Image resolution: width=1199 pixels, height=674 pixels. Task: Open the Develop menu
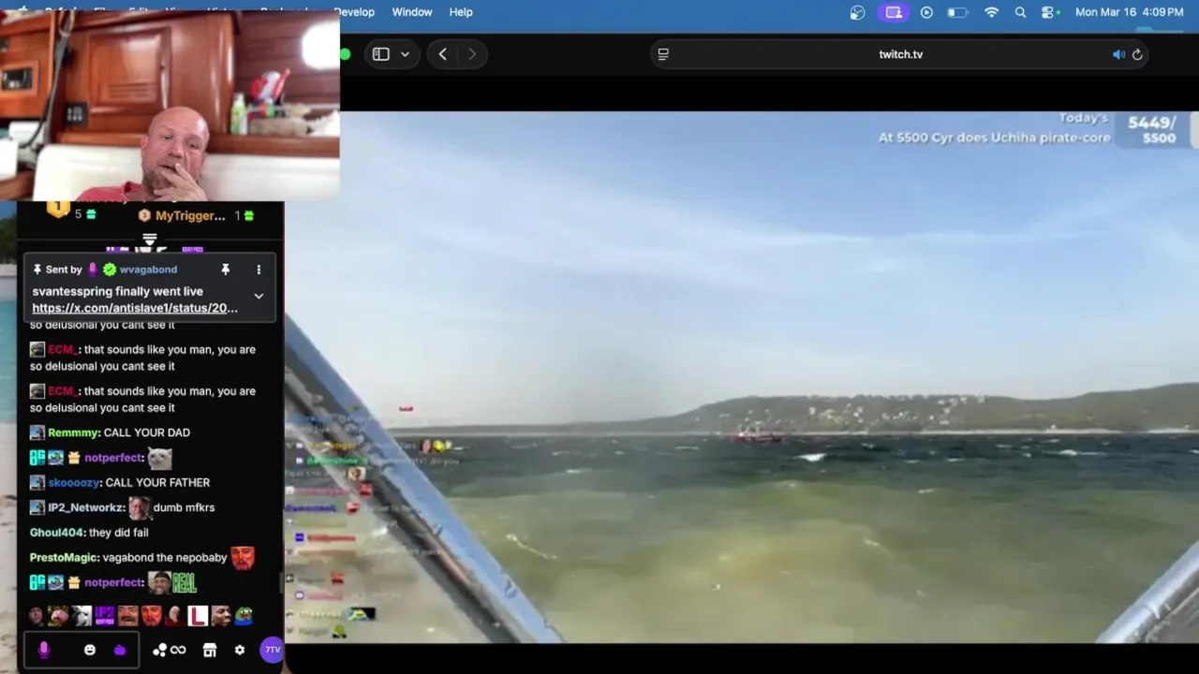[354, 12]
